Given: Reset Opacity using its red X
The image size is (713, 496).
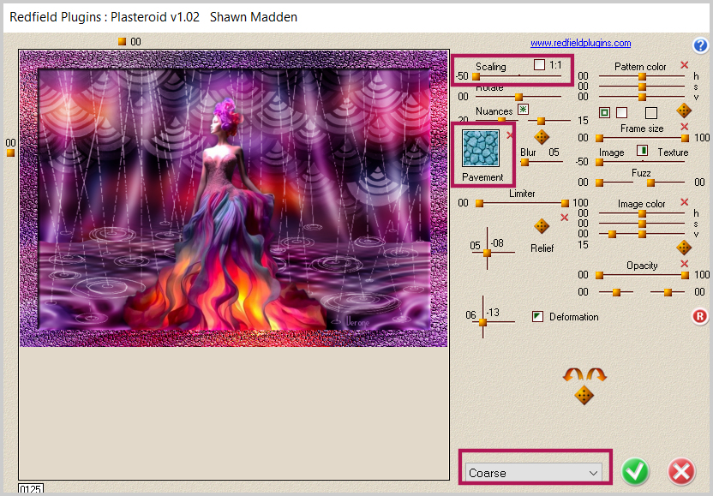Looking at the screenshot, I should coord(684,264).
